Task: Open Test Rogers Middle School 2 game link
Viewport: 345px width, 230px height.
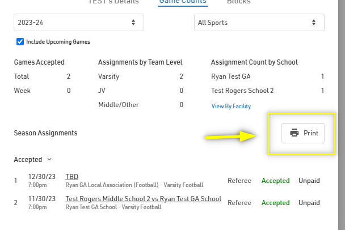Action: click(x=143, y=198)
